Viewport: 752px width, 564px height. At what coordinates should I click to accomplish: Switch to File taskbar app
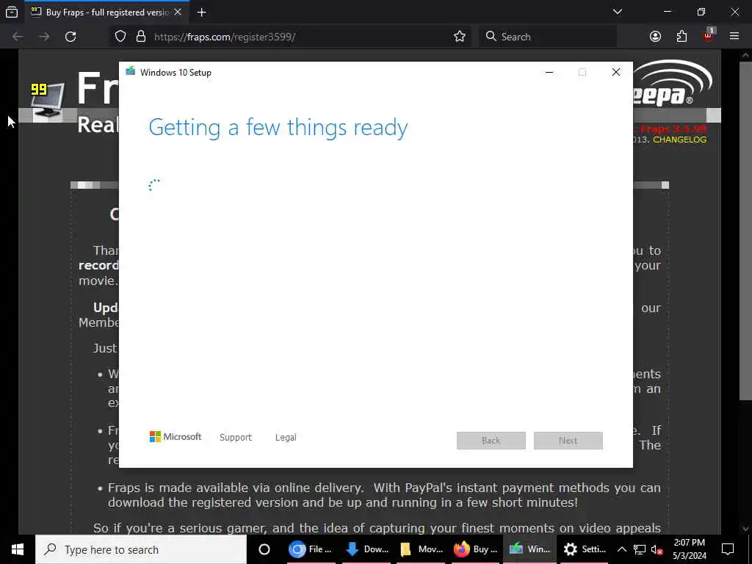pos(311,549)
